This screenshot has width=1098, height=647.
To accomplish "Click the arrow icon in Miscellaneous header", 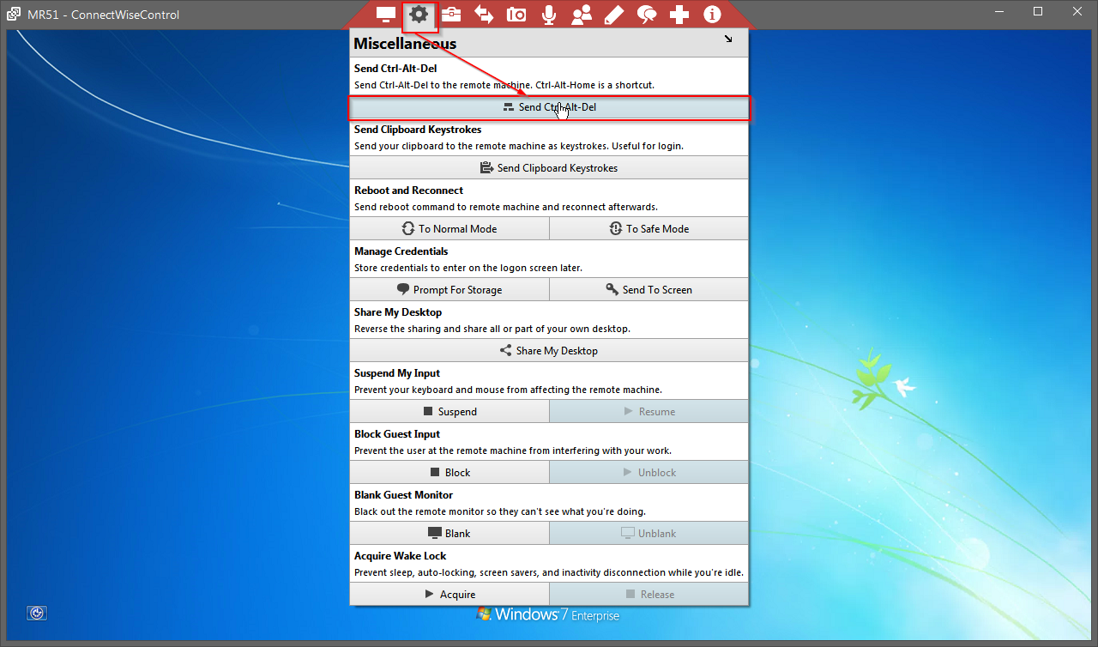I will coord(729,39).
